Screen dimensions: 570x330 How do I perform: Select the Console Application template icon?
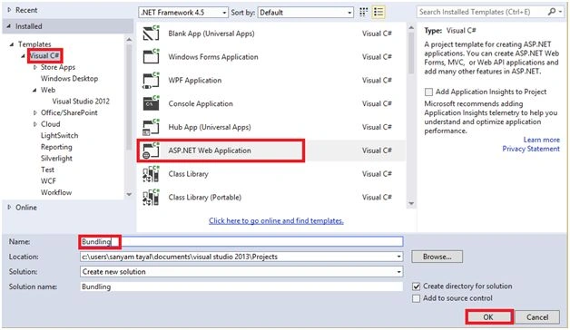point(151,103)
